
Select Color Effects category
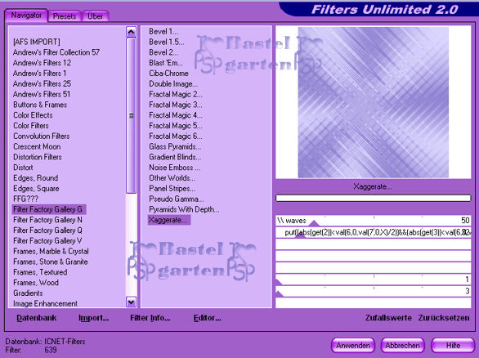(33, 115)
